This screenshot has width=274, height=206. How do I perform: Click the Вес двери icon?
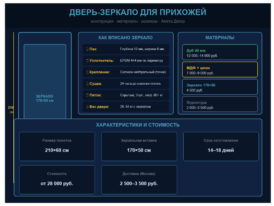tap(87, 107)
